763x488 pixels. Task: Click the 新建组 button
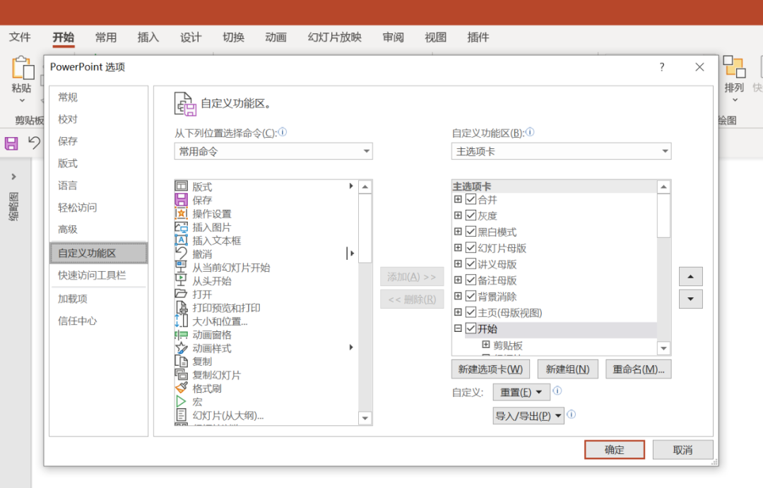(x=567, y=369)
